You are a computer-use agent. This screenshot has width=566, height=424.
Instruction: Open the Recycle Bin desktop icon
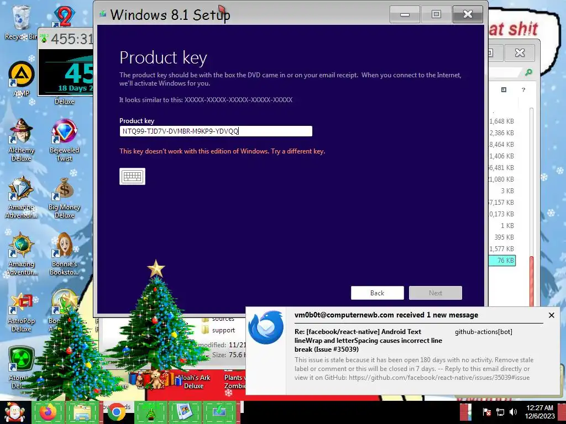click(x=21, y=22)
